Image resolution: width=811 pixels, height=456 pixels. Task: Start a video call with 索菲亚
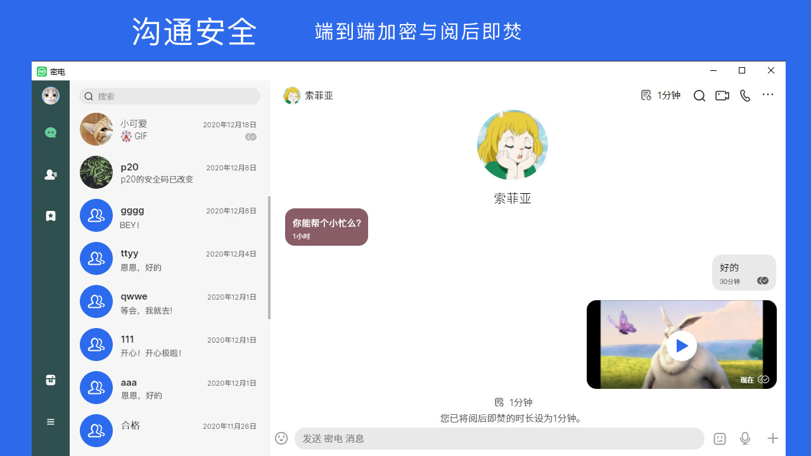722,95
